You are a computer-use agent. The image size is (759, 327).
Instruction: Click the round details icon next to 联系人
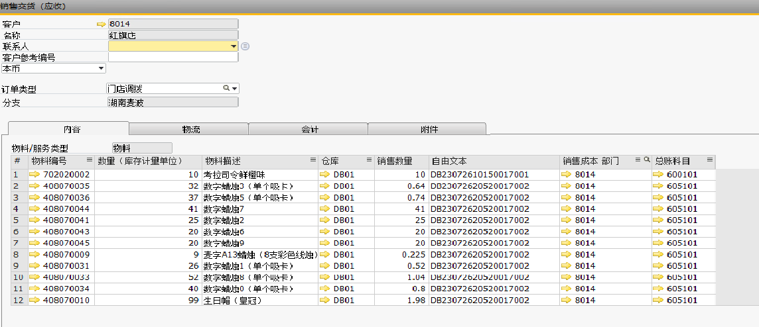pos(244,46)
